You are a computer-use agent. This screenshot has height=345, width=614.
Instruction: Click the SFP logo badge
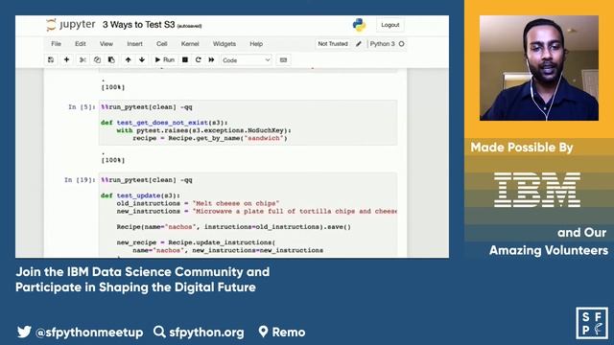click(x=592, y=323)
